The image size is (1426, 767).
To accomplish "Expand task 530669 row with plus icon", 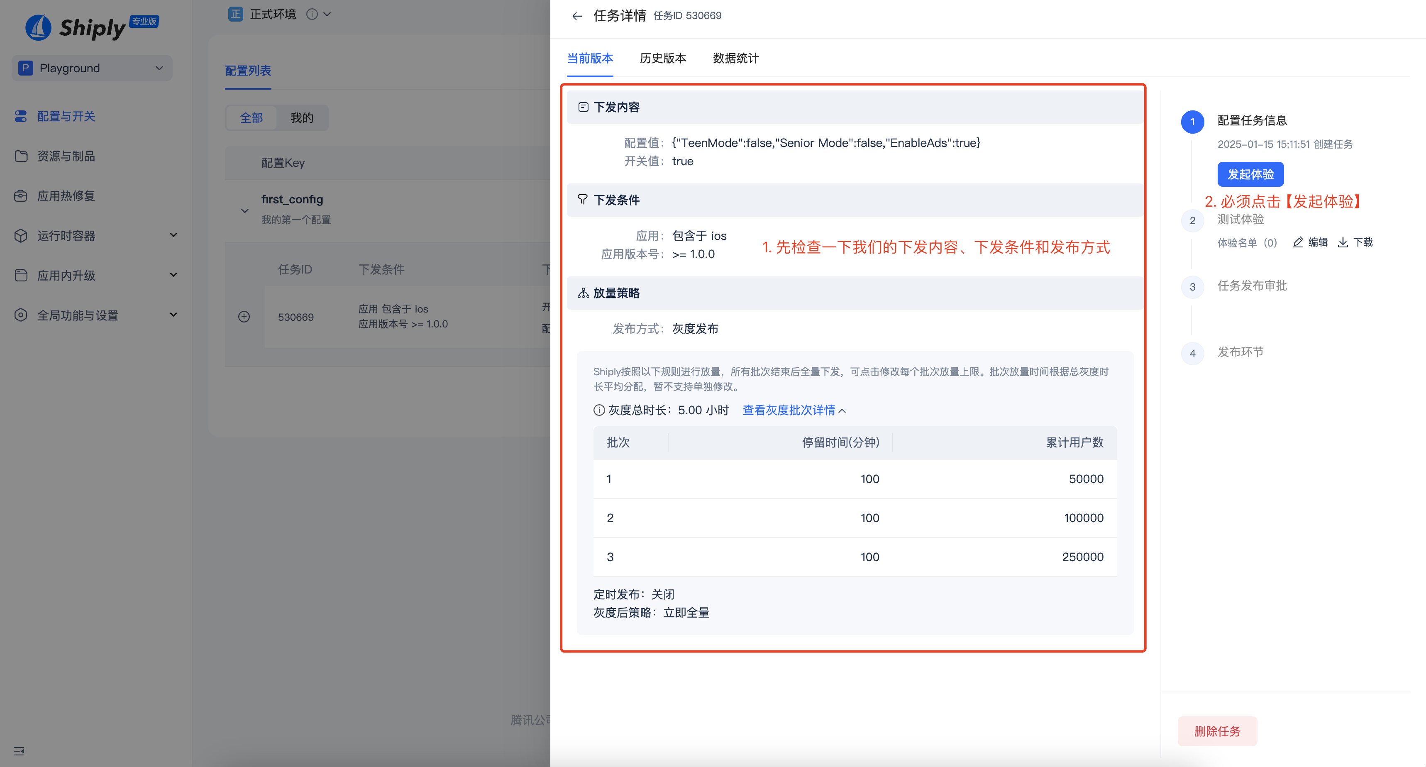I will point(244,317).
